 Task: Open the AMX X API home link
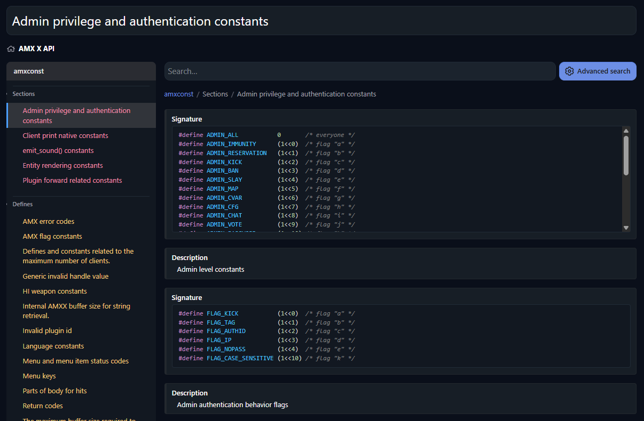point(36,48)
